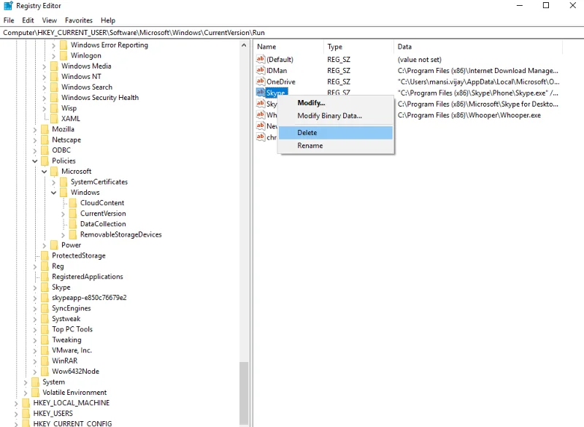The width and height of the screenshot is (584, 427).
Task: Click the string value icon next to OneDrive
Action: pyautogui.click(x=261, y=82)
